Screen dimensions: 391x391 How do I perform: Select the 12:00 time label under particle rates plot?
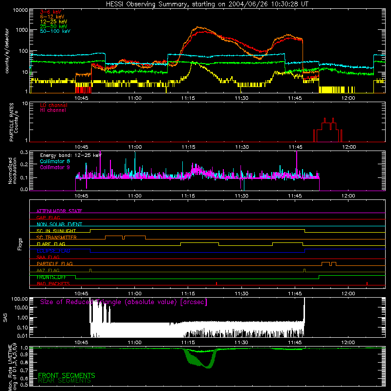349,147
